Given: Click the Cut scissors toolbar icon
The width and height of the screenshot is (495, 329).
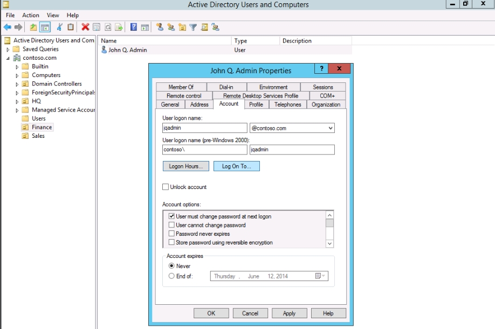Looking at the screenshot, I should tap(59, 27).
